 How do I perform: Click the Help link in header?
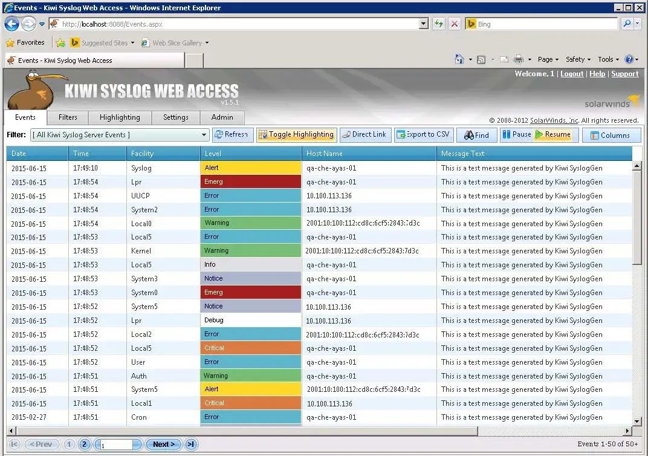coord(597,74)
